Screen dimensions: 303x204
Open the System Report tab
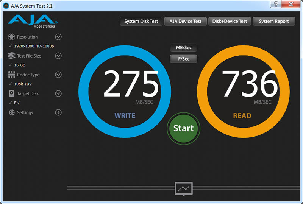274,21
